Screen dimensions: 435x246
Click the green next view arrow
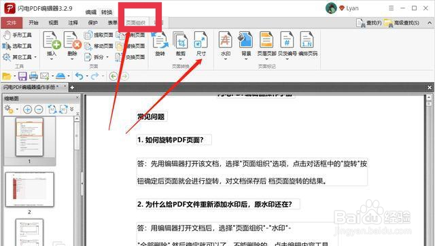(125, 76)
